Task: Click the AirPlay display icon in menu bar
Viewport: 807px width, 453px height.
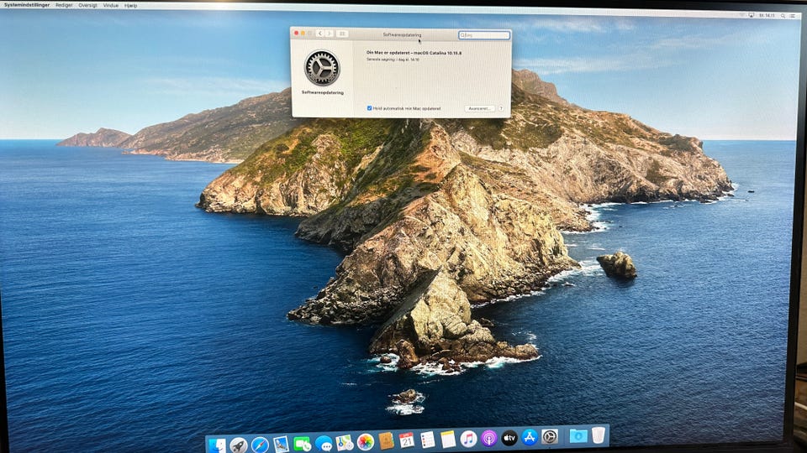Action: pyautogui.click(x=751, y=15)
